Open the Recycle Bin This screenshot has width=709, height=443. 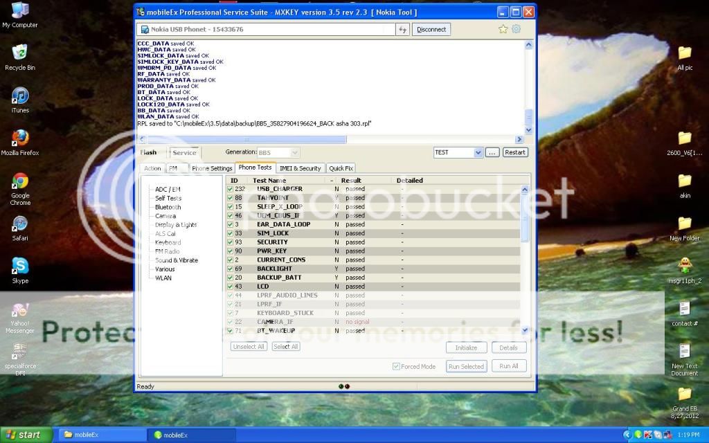tap(20, 53)
